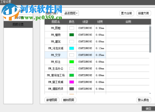Click the gray swatch of PM_道路桥梁
This screenshot has width=155, height=112.
(71, 89)
